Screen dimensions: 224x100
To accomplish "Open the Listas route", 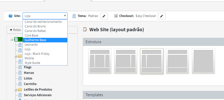I will (28, 78).
